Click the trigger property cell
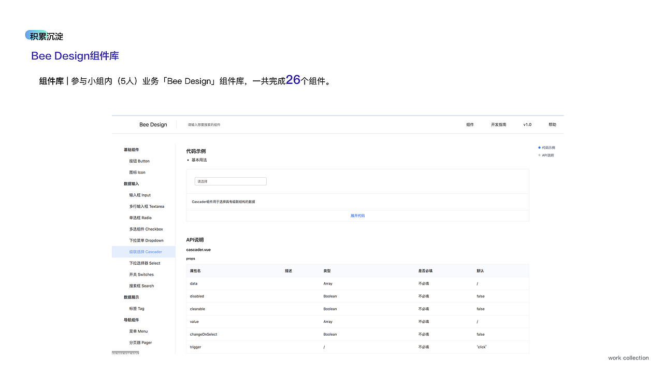Image resolution: width=663 pixels, height=373 pixels. 196,347
